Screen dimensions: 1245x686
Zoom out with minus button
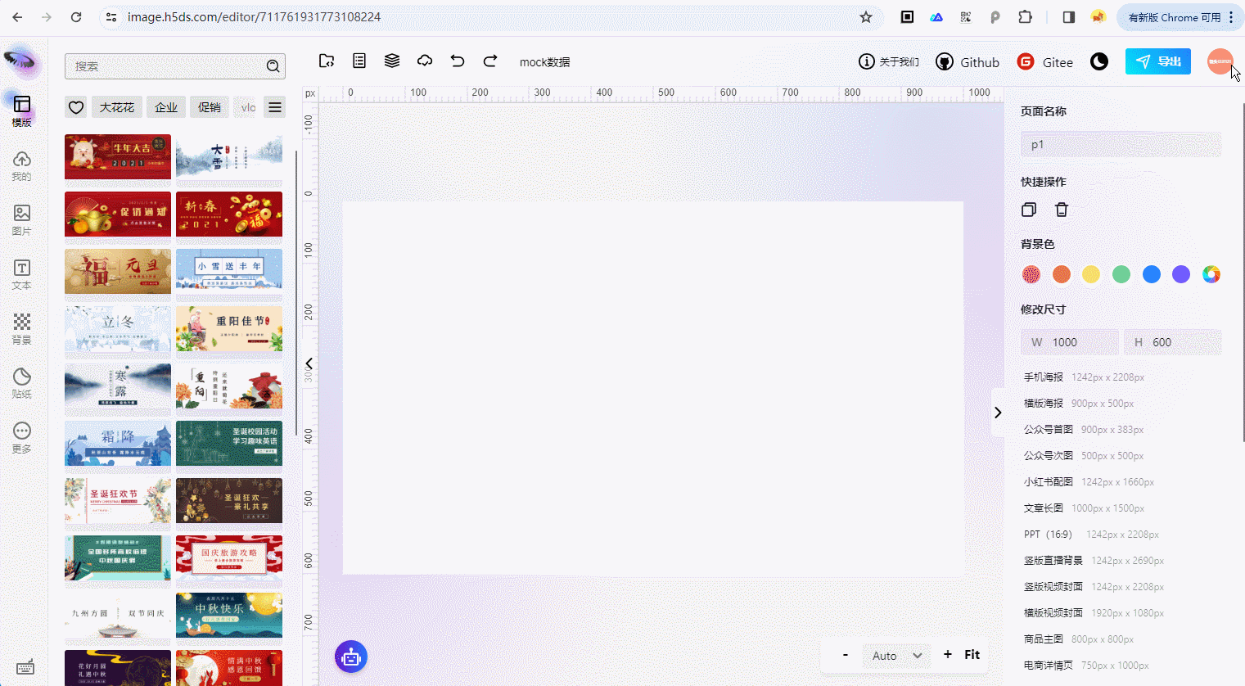[x=846, y=655]
